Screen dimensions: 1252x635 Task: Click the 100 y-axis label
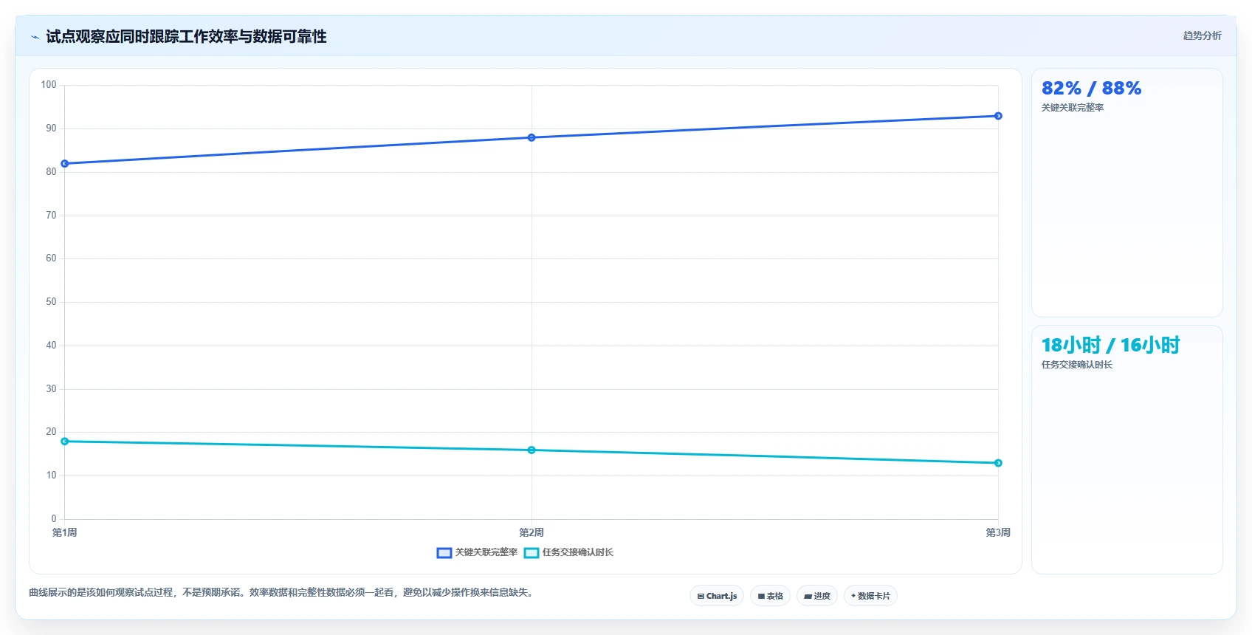(x=49, y=85)
